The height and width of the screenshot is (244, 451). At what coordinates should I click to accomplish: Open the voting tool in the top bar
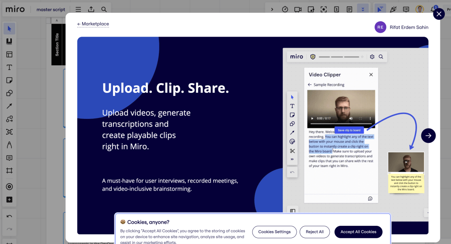(x=337, y=10)
